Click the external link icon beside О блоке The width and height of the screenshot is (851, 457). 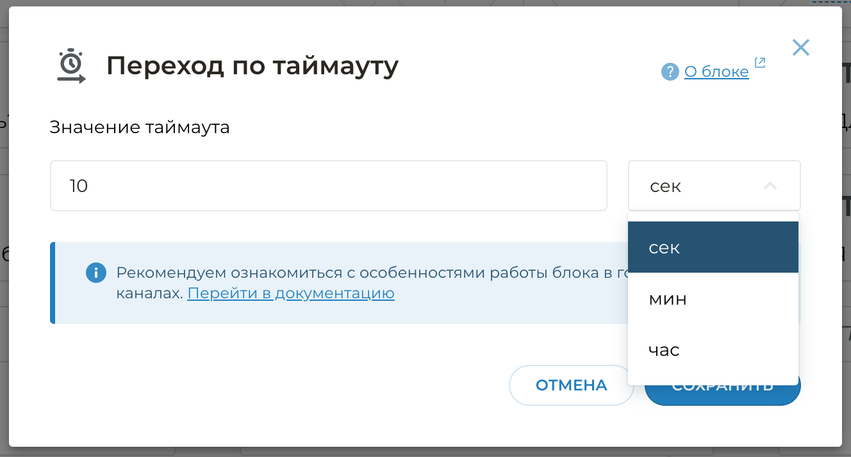760,63
